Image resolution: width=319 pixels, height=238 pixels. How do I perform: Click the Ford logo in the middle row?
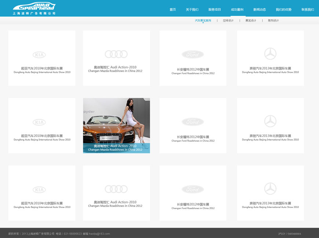[192, 122]
